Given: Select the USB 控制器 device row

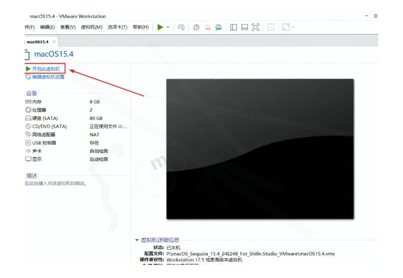Looking at the screenshot, I should 76,143.
